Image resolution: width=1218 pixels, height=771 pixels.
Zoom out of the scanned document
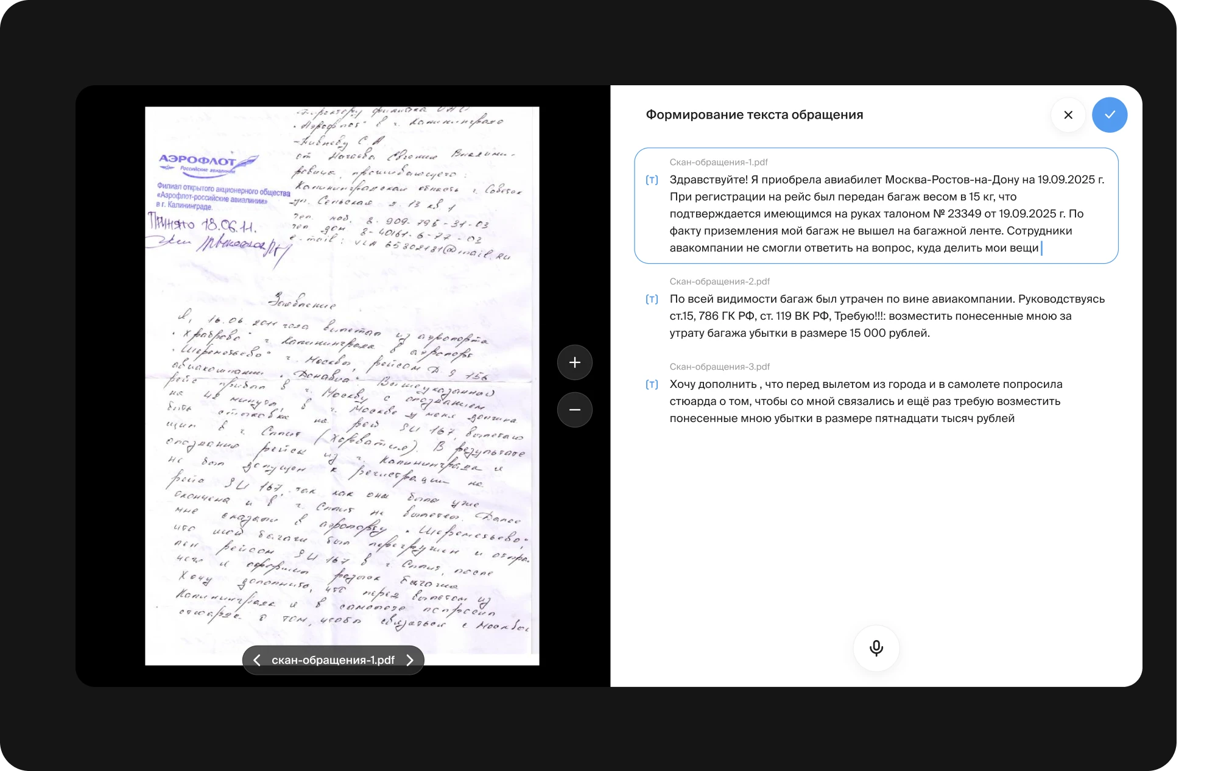(574, 410)
